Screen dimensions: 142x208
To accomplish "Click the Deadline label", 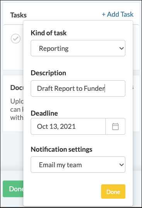I will [x=44, y=113].
